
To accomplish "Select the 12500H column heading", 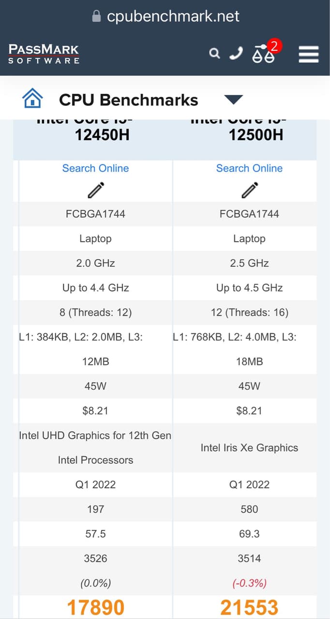I will point(256,134).
